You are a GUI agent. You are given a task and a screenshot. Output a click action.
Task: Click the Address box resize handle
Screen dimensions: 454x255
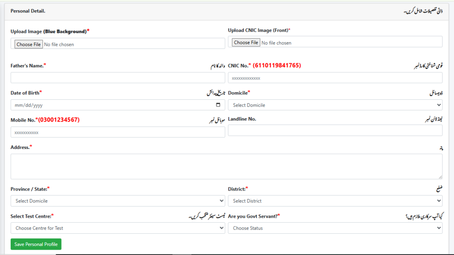coord(439,177)
